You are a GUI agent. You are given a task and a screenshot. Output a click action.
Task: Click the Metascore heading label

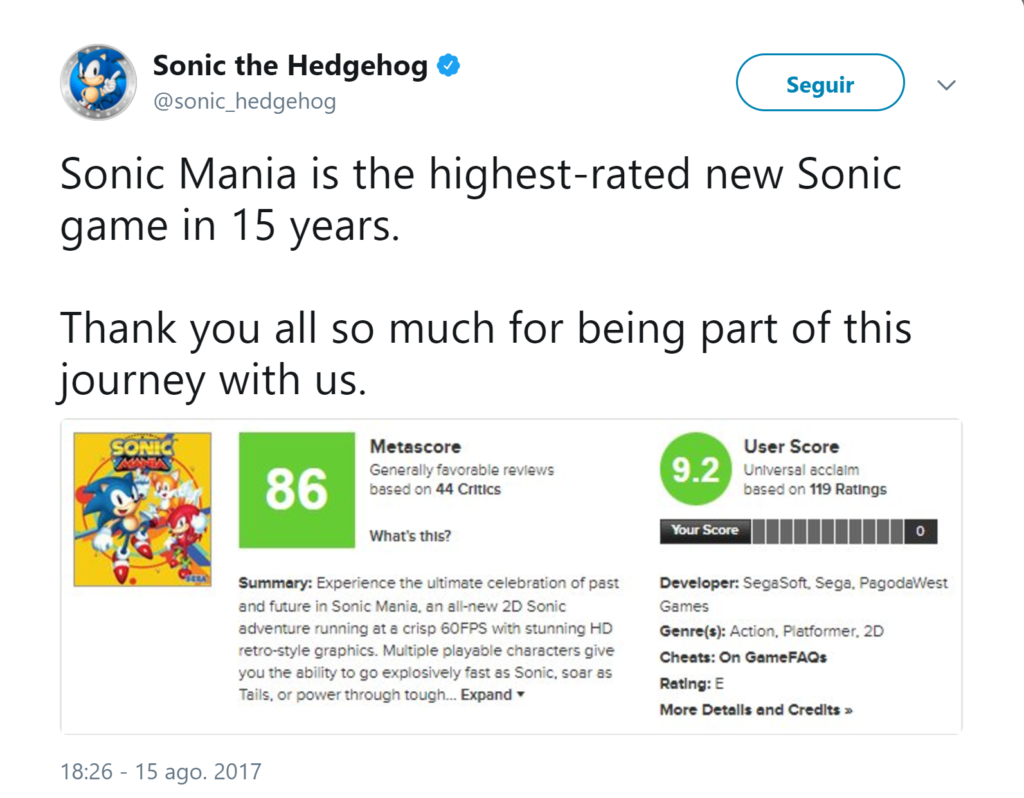[415, 447]
